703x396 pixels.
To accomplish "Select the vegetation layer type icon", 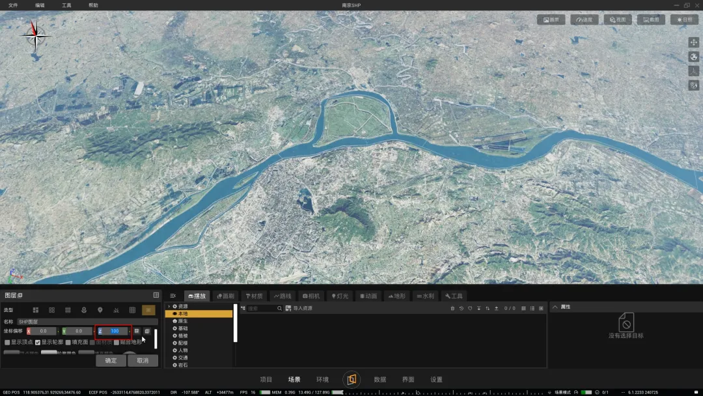I will (116, 310).
